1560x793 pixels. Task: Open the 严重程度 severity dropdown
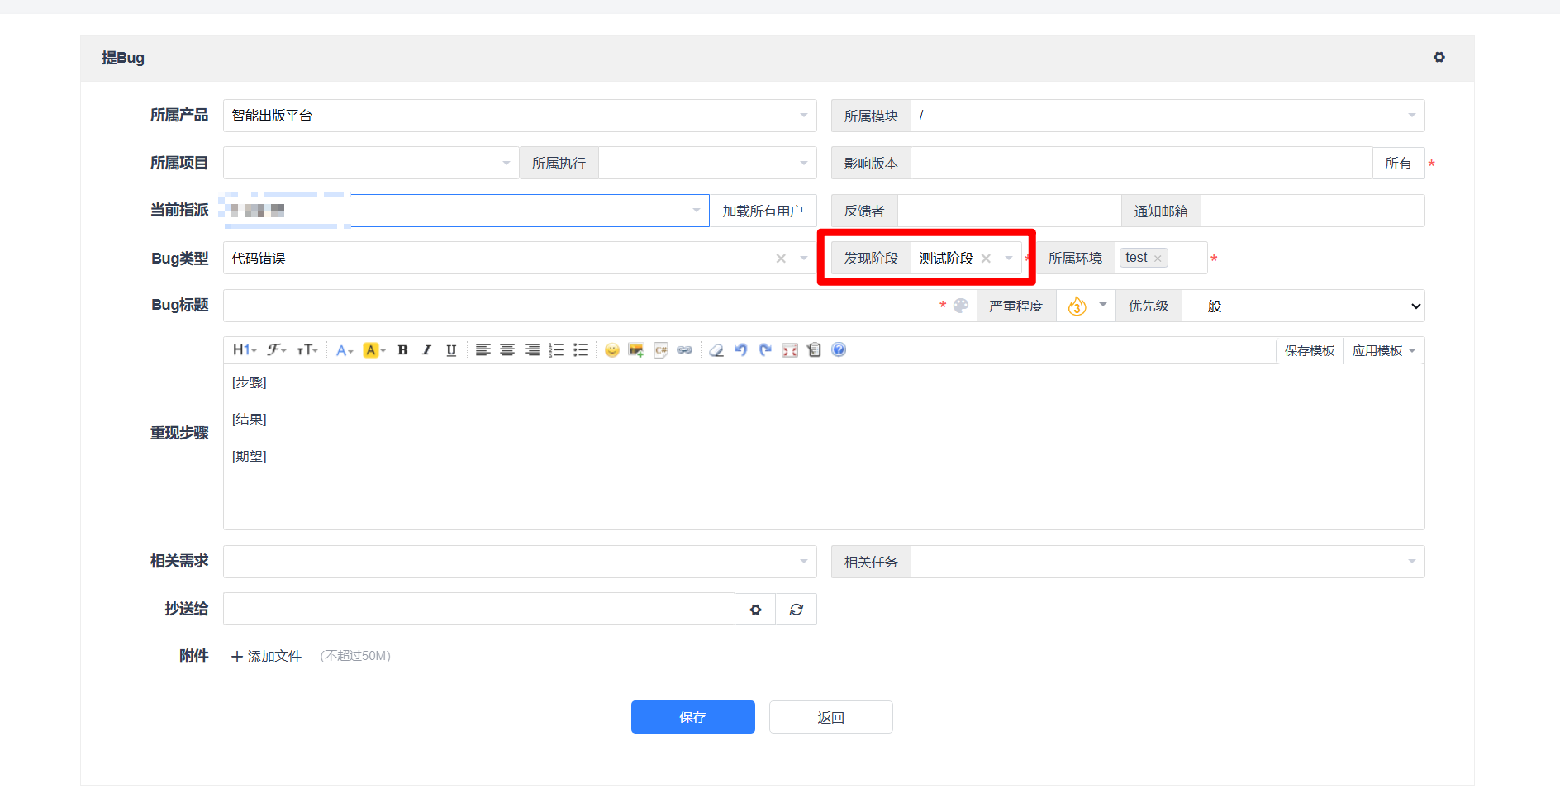tap(1086, 306)
